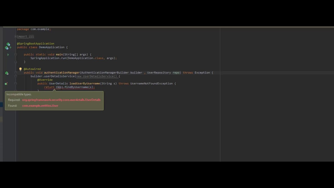
Task: Click the autowired dependencies gutter icon at authenticationManager
Action: coord(7,73)
